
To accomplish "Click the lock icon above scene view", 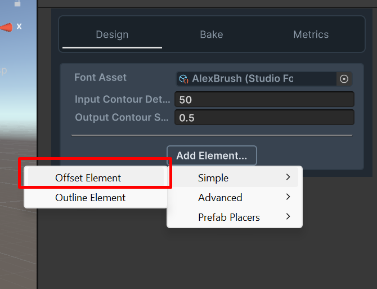I will click(x=17, y=3).
